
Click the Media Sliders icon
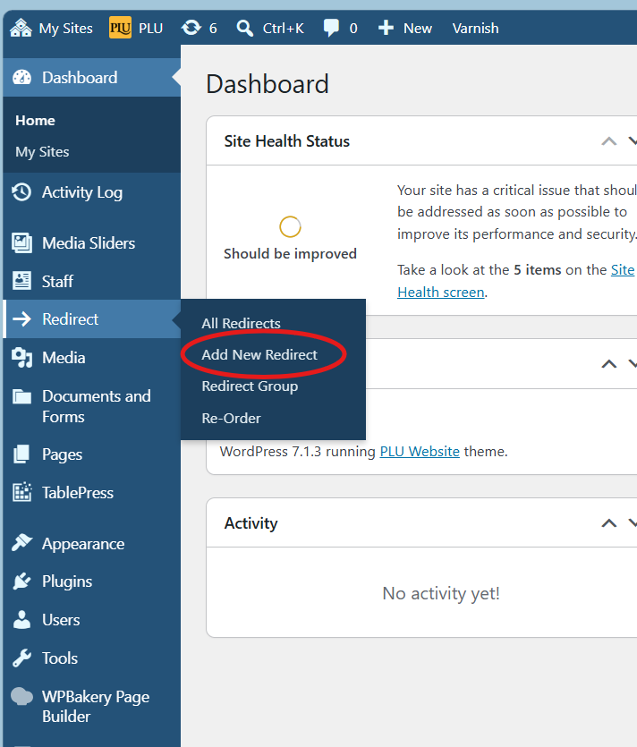(21, 243)
